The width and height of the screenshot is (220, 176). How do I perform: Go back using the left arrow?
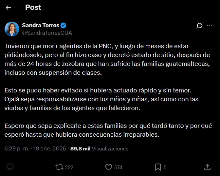pos(9,8)
